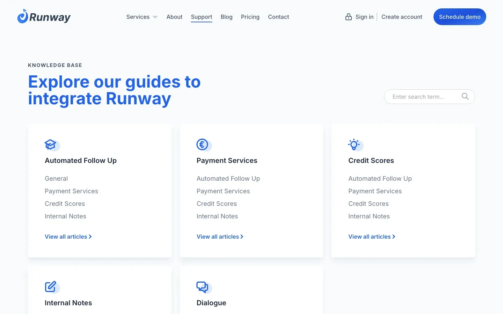Viewport: 503px width, 314px height.
Task: Click Create account
Action: click(x=402, y=17)
